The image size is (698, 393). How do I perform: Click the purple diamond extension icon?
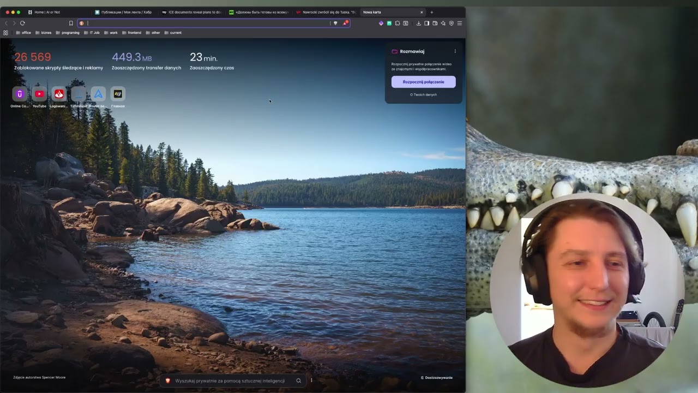click(x=381, y=23)
